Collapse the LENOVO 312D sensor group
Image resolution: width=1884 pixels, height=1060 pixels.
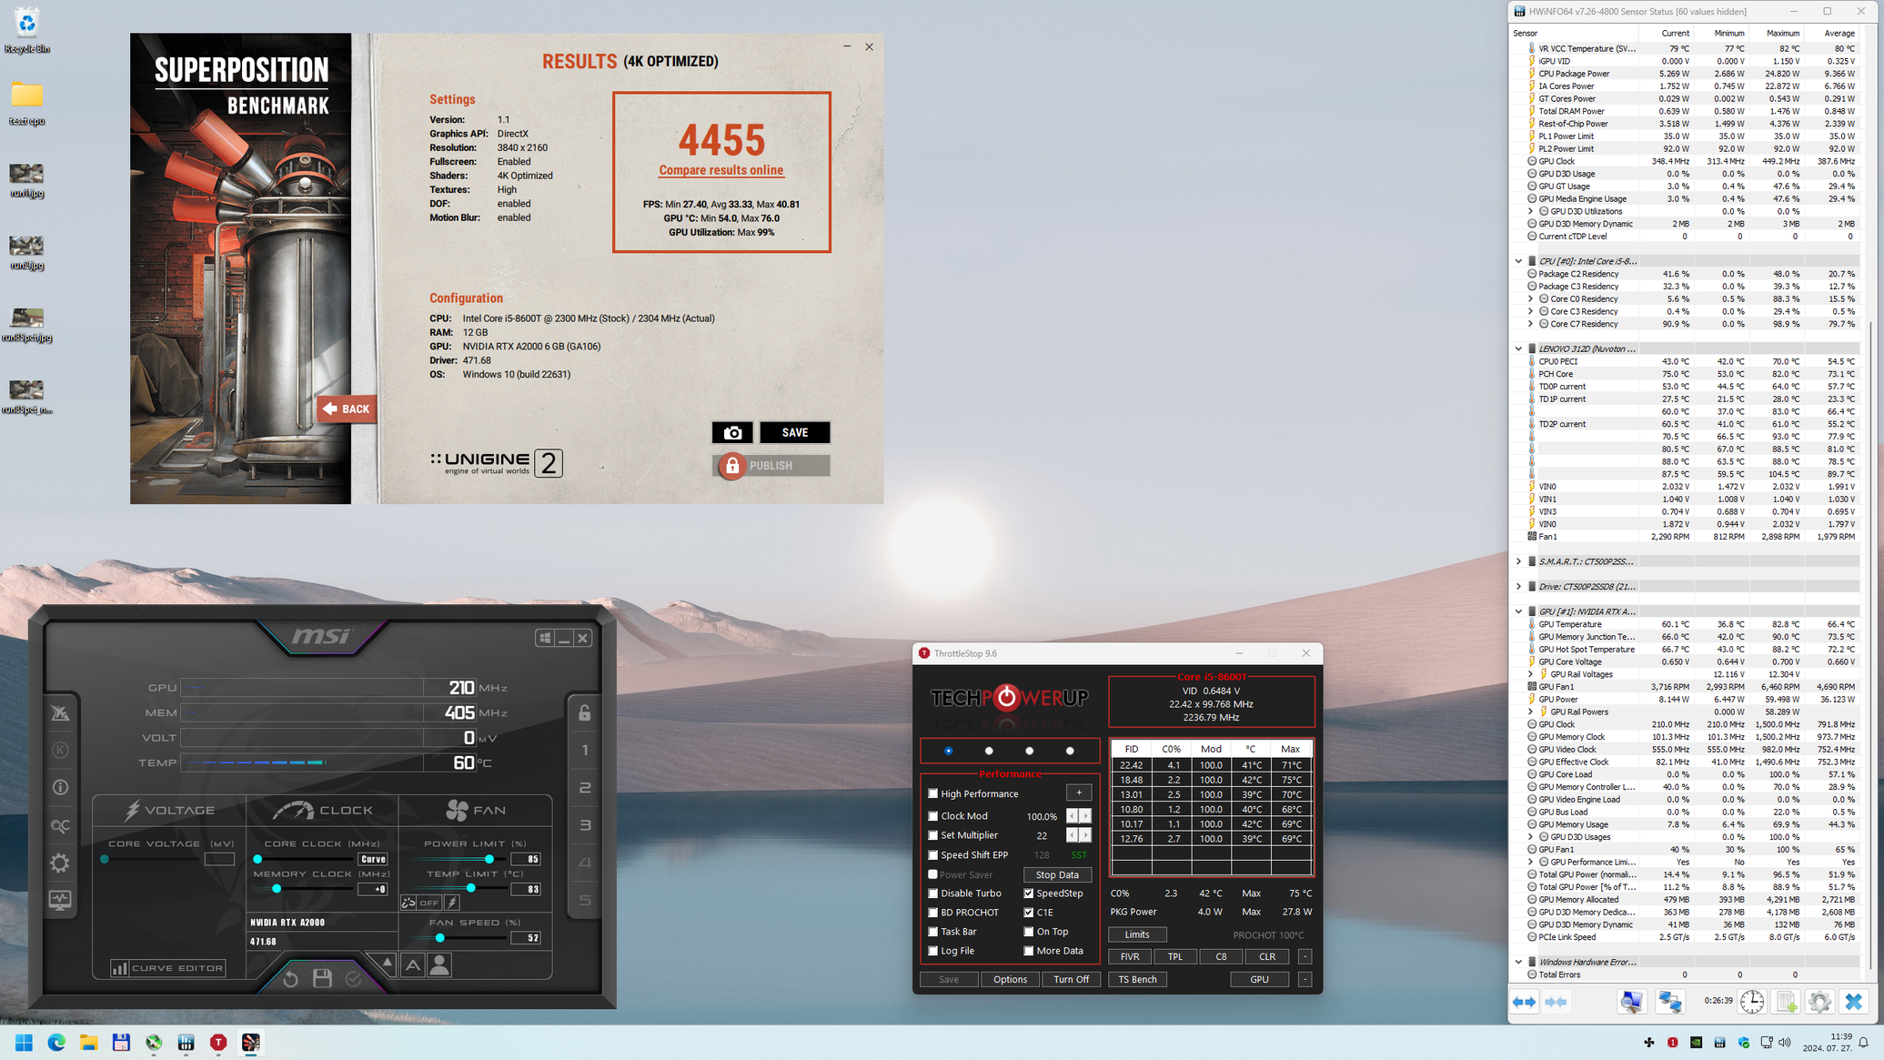click(x=1518, y=348)
